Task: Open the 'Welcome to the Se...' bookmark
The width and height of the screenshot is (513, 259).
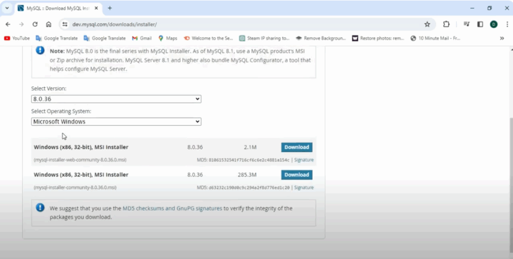Action: point(208,38)
